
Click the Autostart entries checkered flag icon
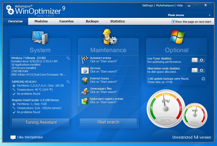pos(85,60)
